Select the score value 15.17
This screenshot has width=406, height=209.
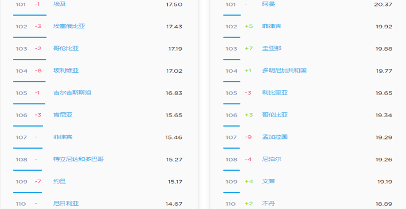175,182
